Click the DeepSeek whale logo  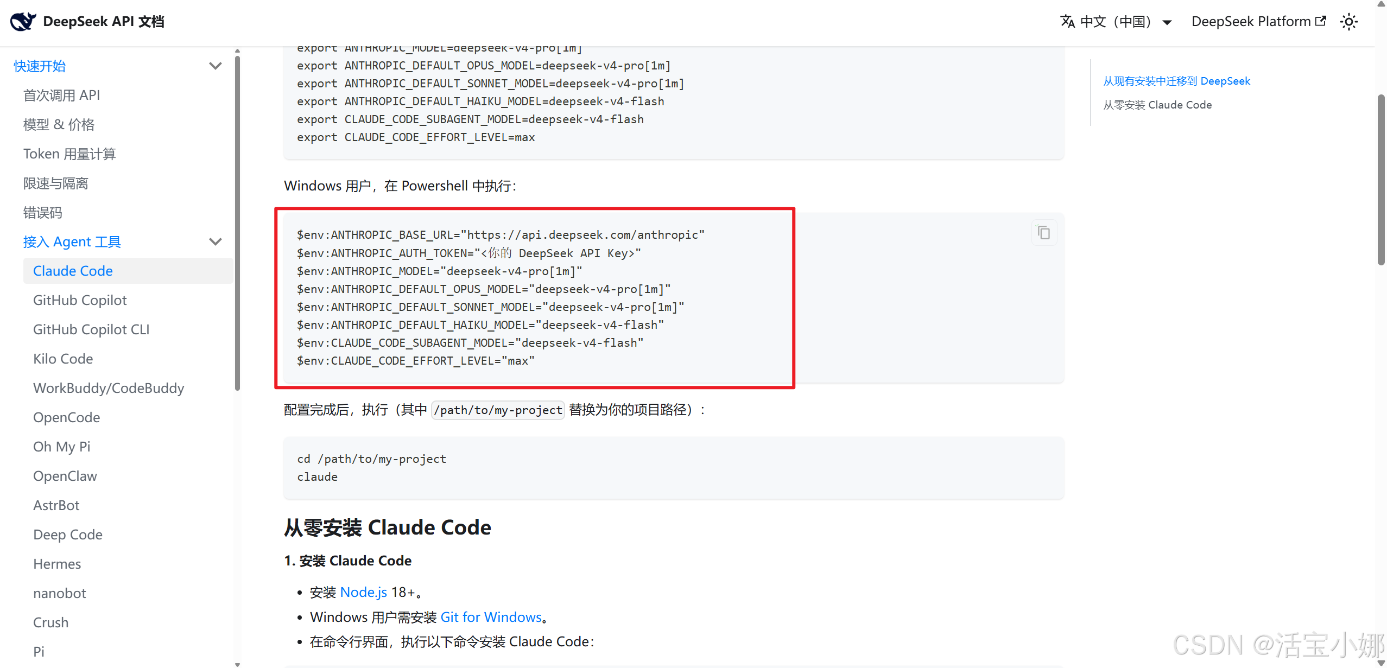[23, 21]
